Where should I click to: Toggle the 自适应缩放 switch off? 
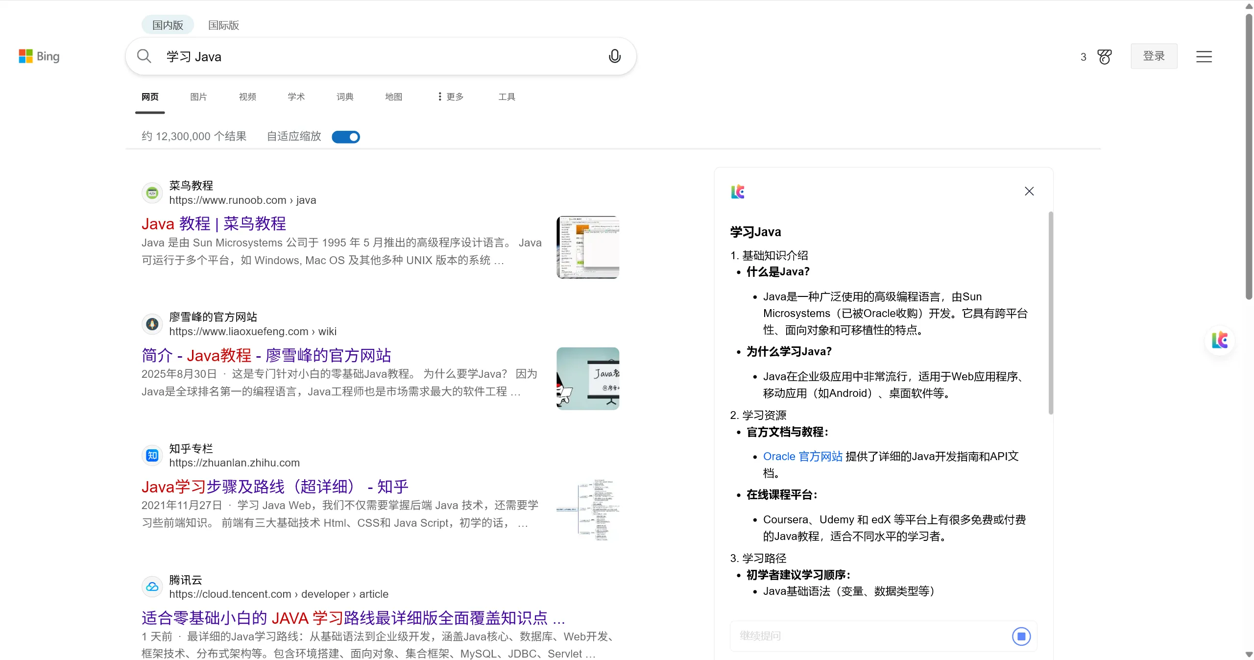point(345,137)
